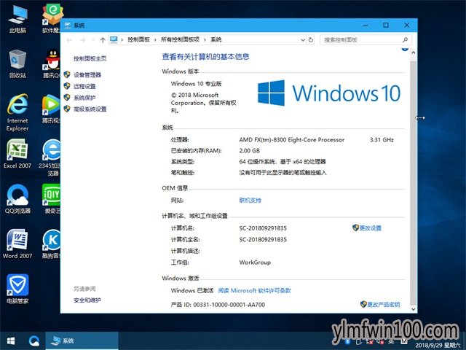Select the 系统 taskbar window button
This screenshot has height=350, width=466.
click(x=82, y=341)
